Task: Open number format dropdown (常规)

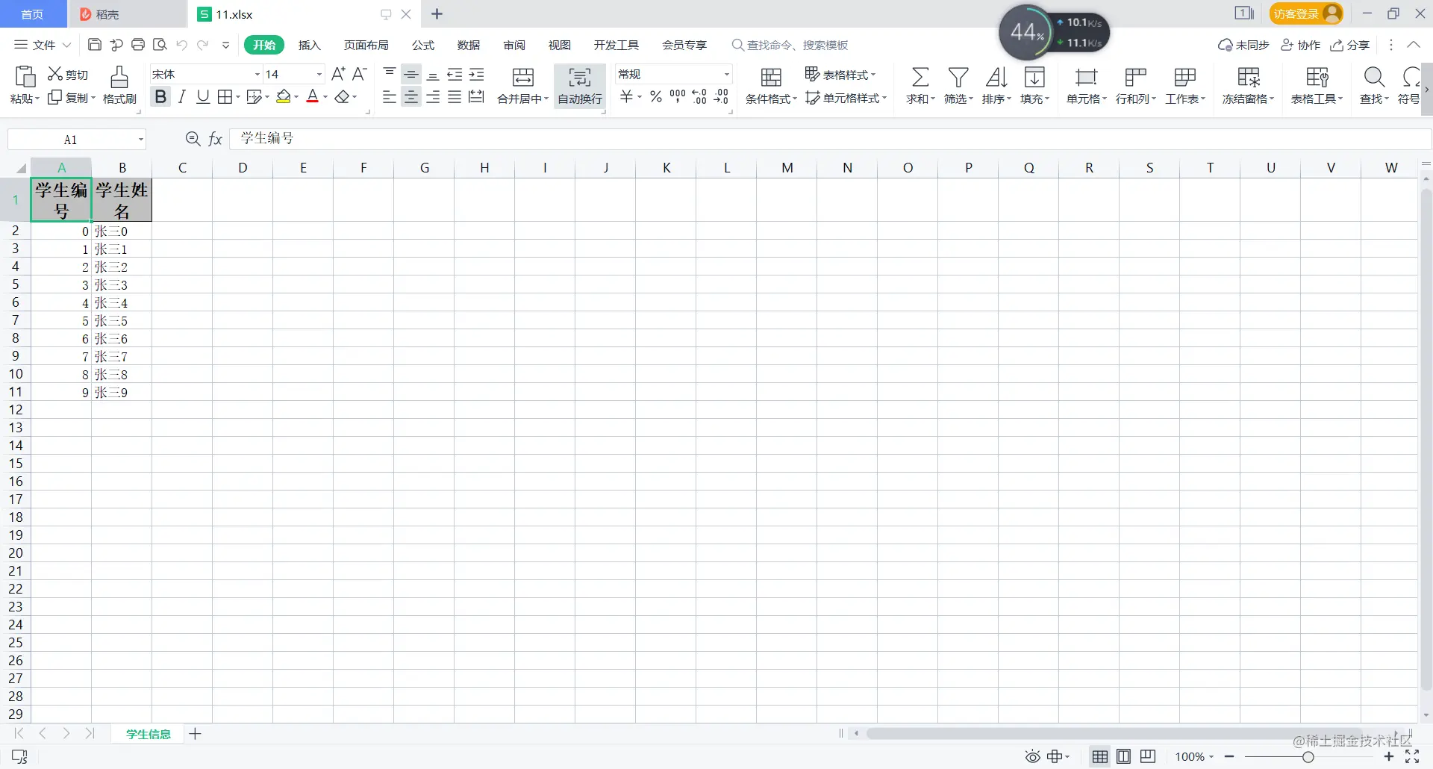Action: [726, 74]
